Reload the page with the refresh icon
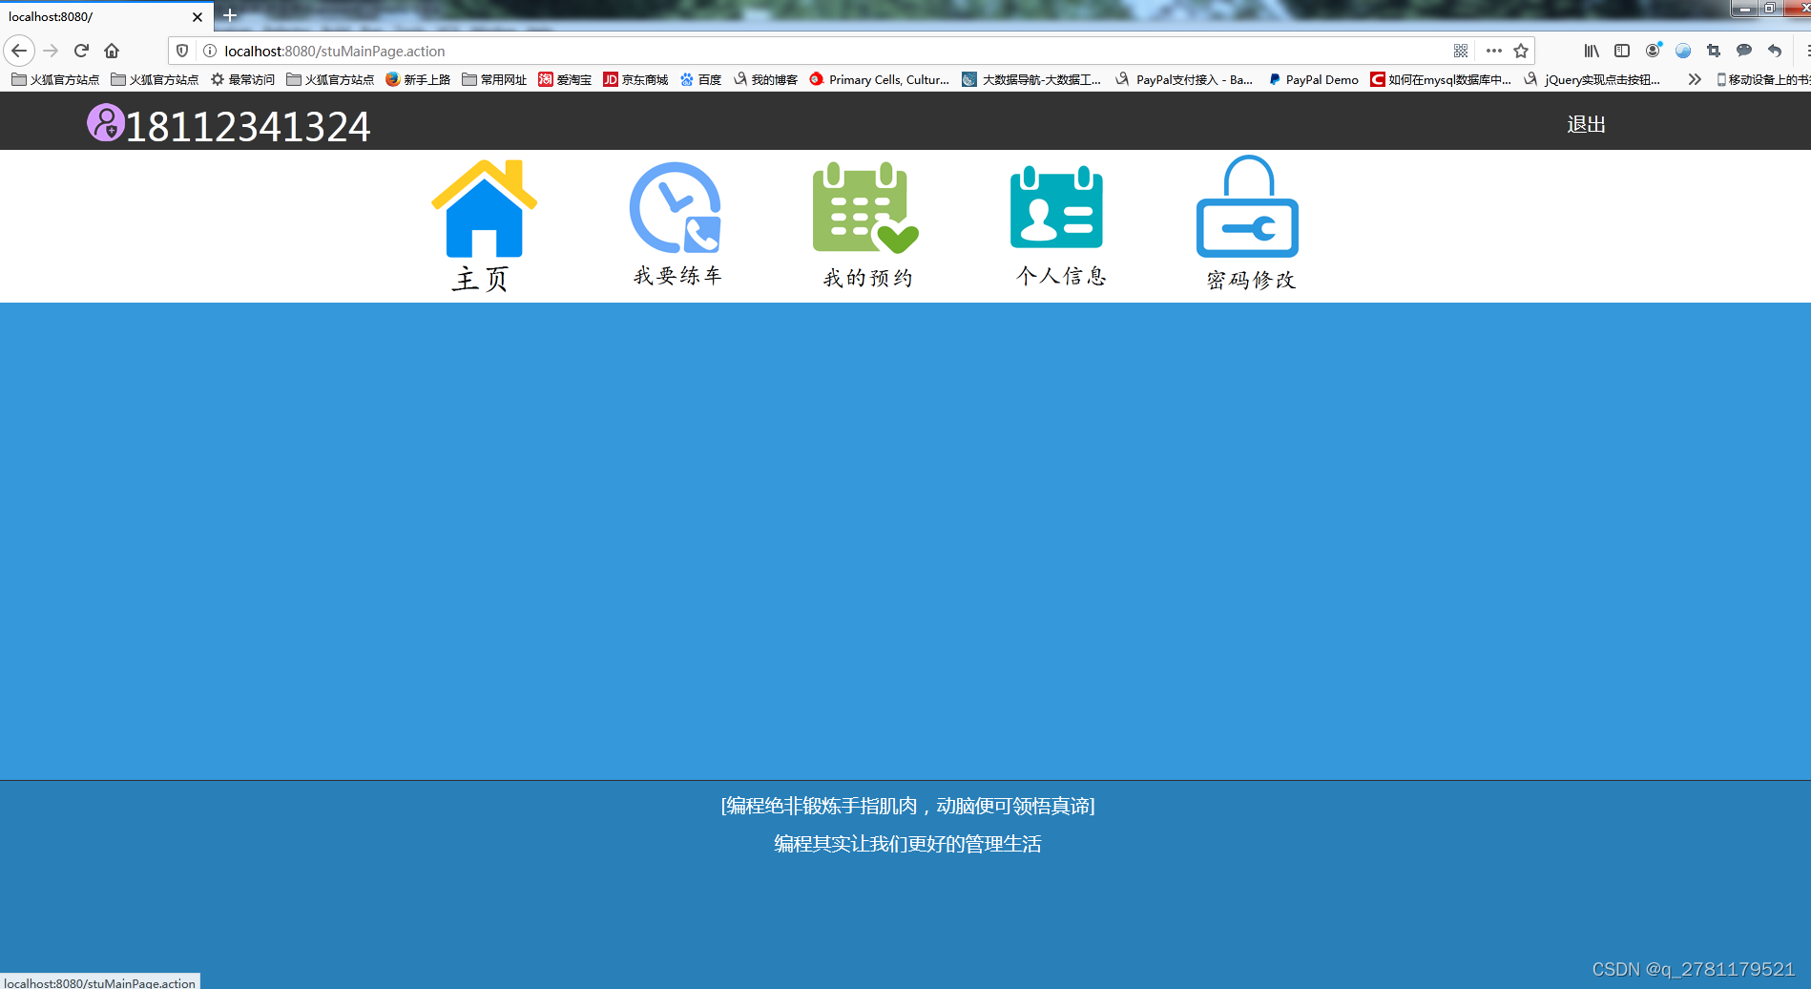The height and width of the screenshot is (989, 1811). click(81, 51)
